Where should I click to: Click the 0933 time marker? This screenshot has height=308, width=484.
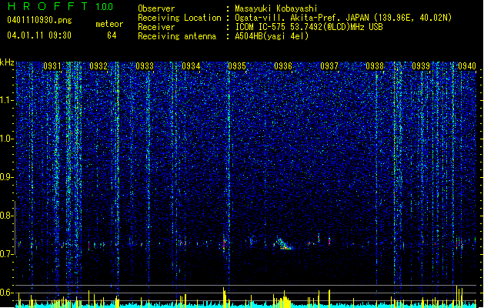coord(145,66)
